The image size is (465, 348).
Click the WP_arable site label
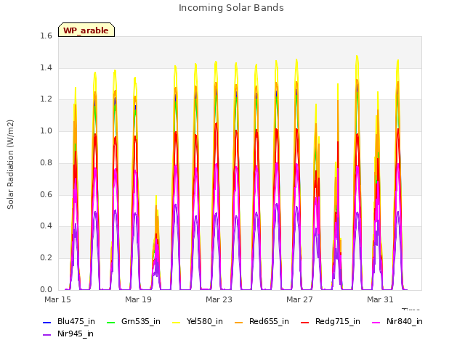(86, 30)
